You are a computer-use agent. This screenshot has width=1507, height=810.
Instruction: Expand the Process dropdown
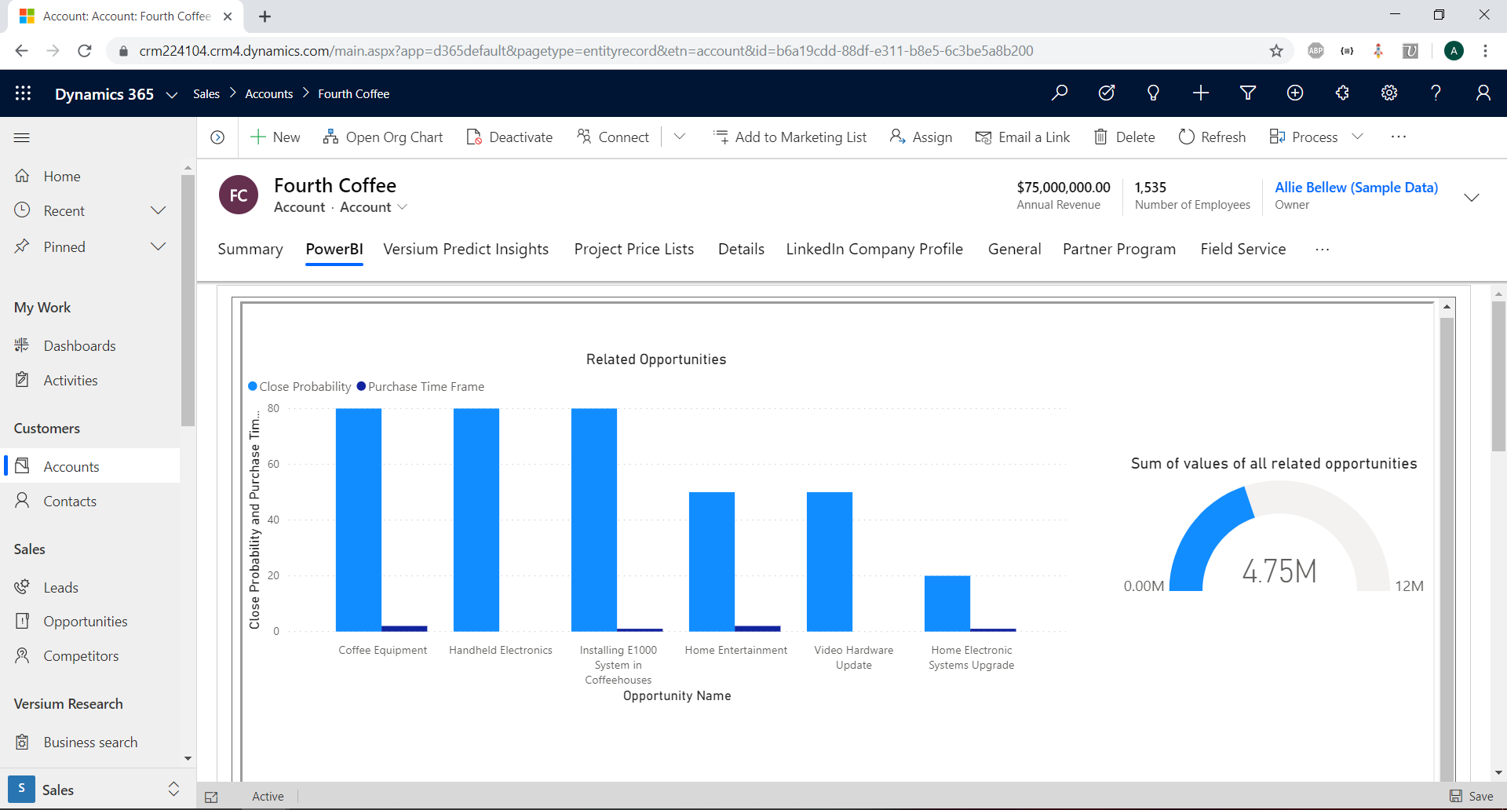1358,137
